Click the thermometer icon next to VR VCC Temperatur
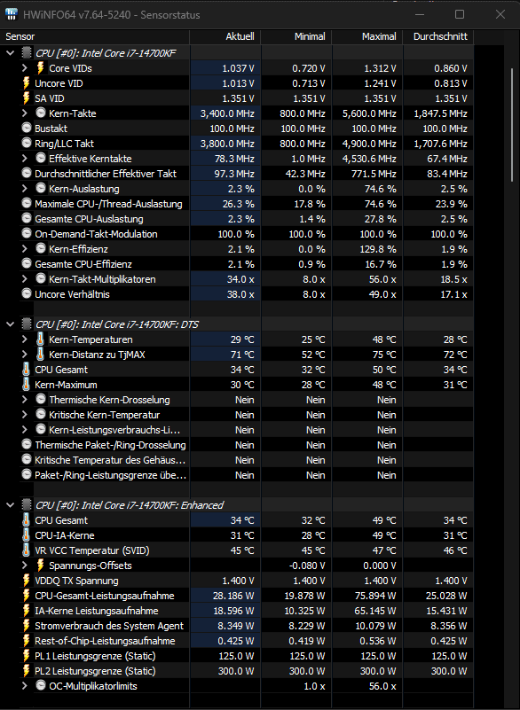The height and width of the screenshot is (710, 520). click(27, 550)
